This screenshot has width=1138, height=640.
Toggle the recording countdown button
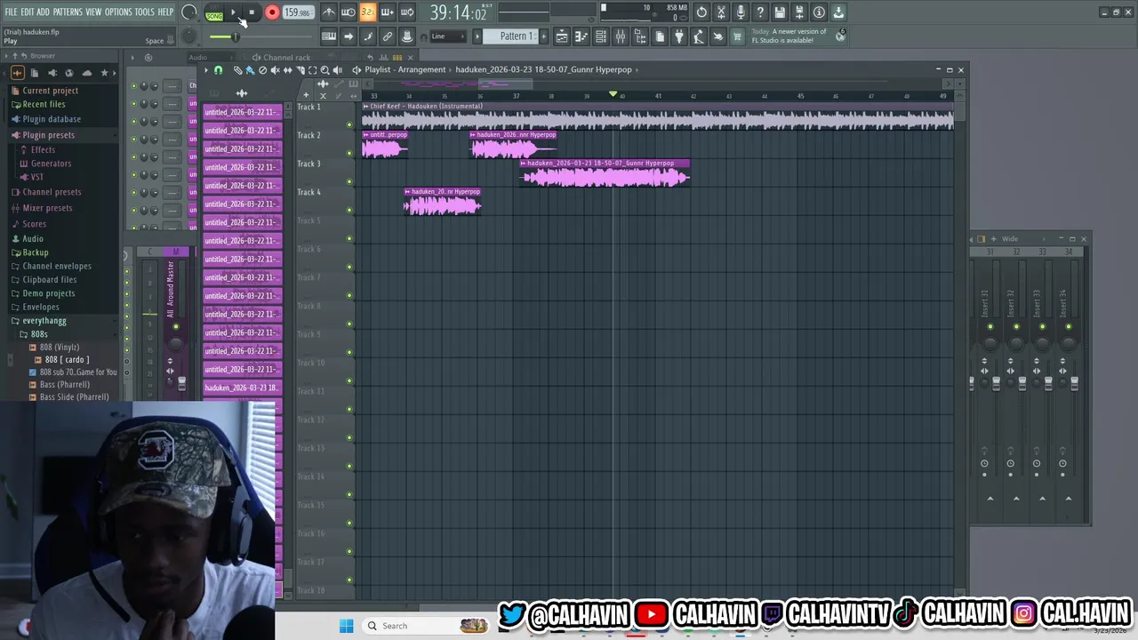(367, 12)
